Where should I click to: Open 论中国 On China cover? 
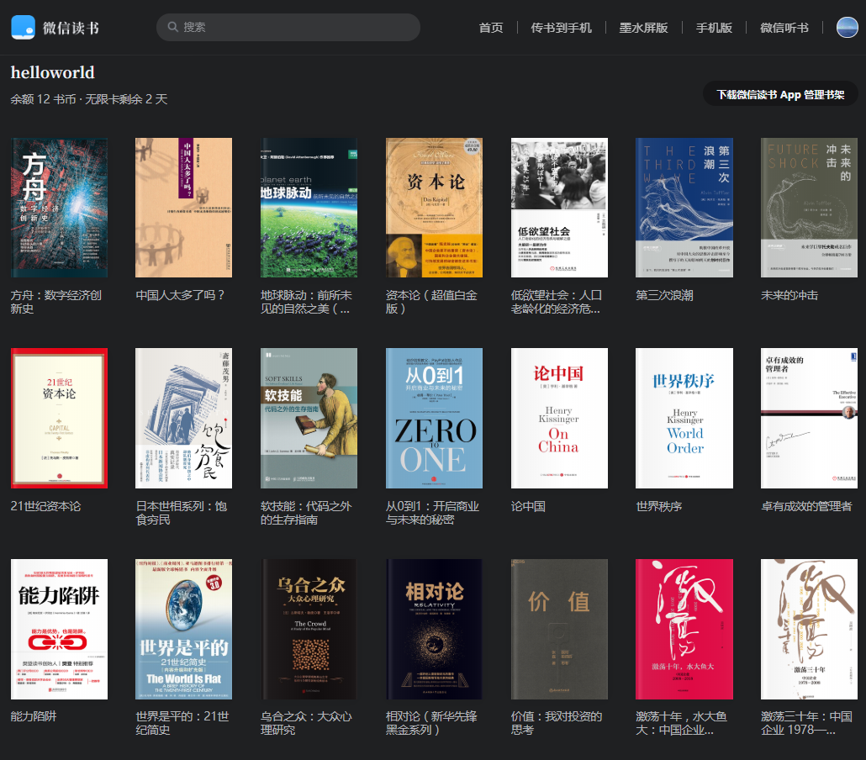point(559,418)
